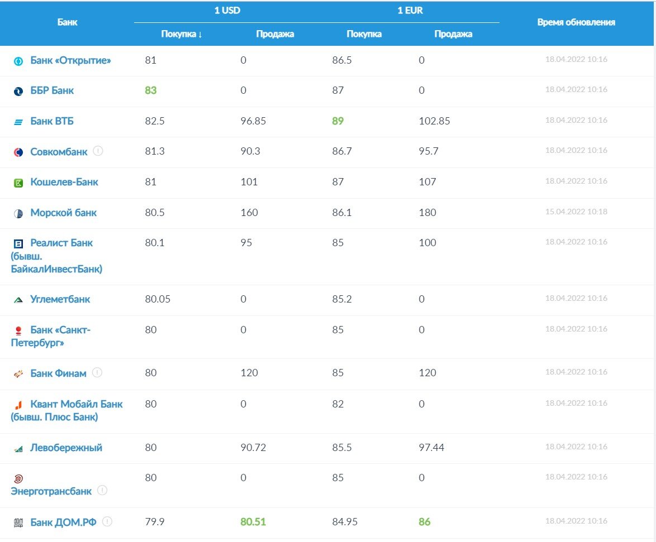
Task: Click the Левобережный logo icon
Action: 18,449
